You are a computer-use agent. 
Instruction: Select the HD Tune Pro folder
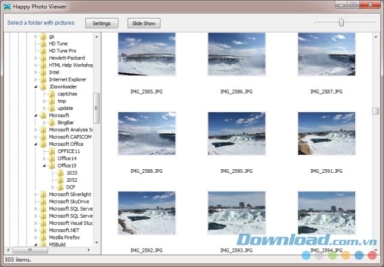coord(62,50)
